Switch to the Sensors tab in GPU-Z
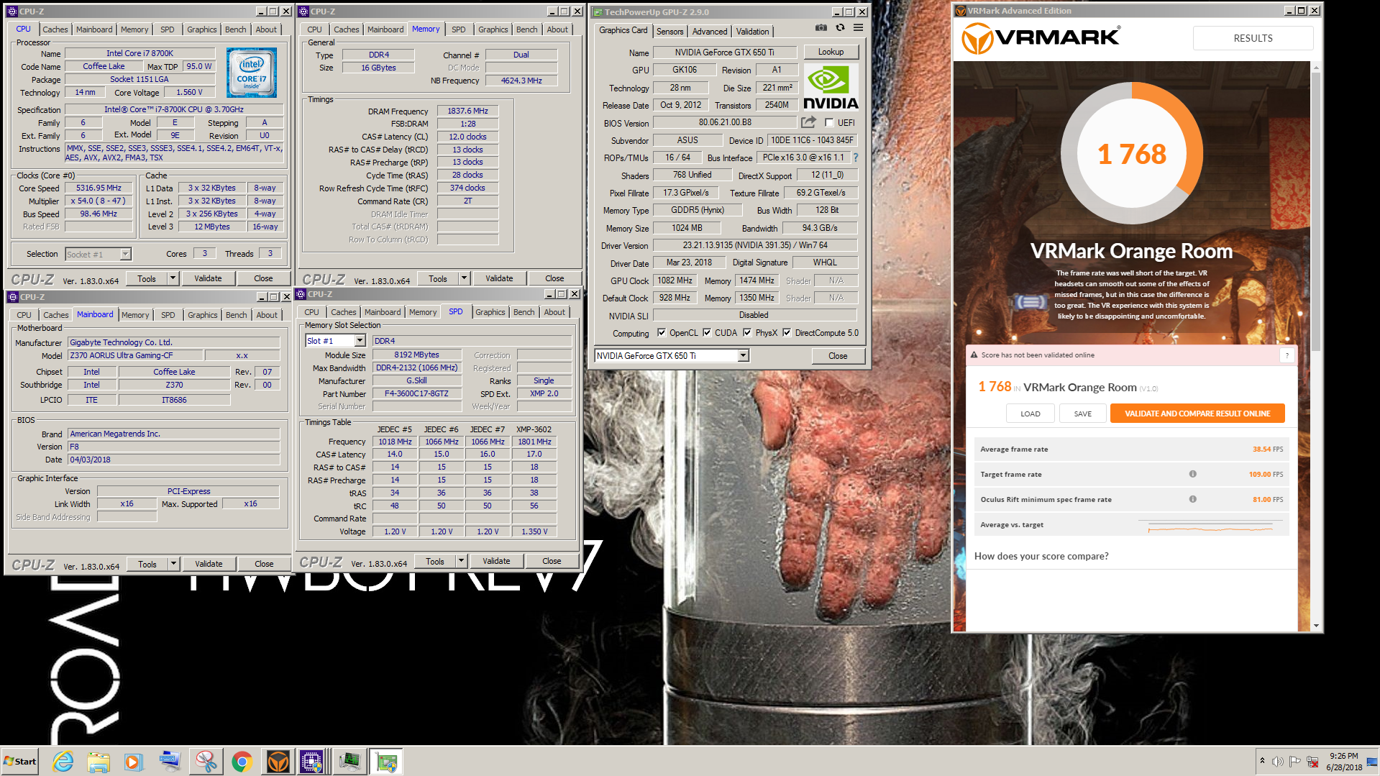The width and height of the screenshot is (1380, 776). coord(670,31)
